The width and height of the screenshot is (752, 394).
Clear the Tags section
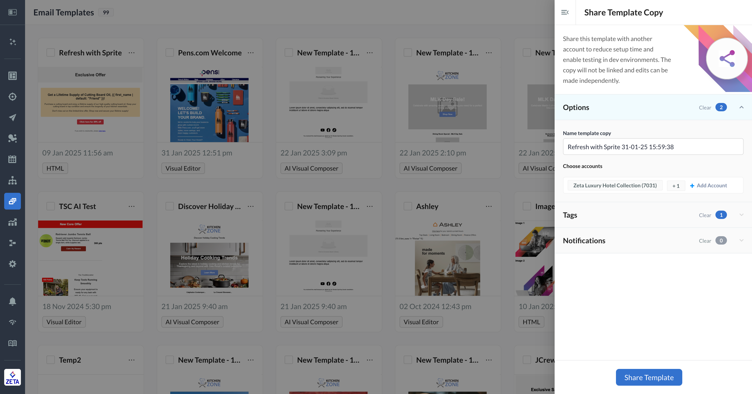(705, 215)
